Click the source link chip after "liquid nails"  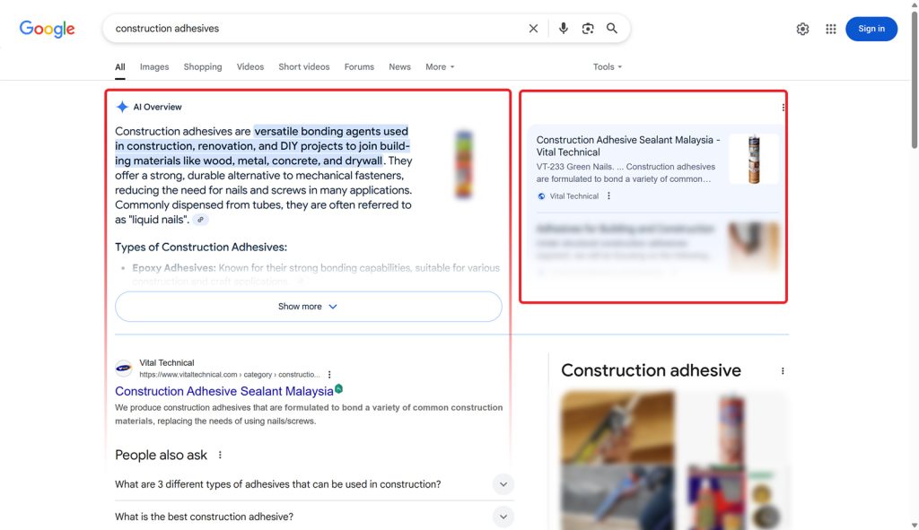pyautogui.click(x=200, y=220)
